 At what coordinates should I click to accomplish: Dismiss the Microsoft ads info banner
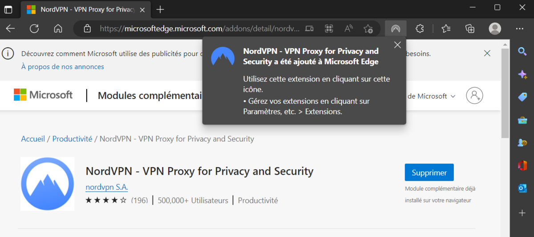487,53
